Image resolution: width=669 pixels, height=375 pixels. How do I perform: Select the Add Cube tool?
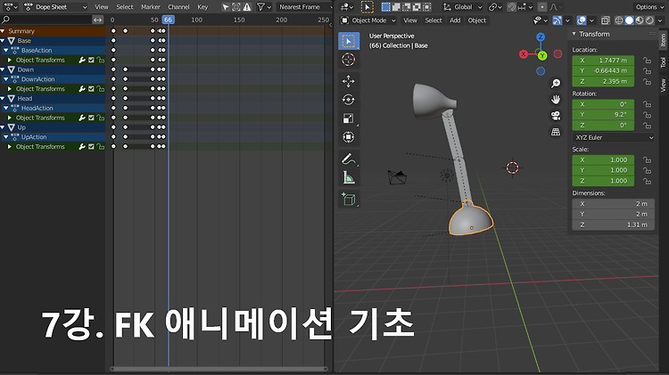[x=349, y=199]
